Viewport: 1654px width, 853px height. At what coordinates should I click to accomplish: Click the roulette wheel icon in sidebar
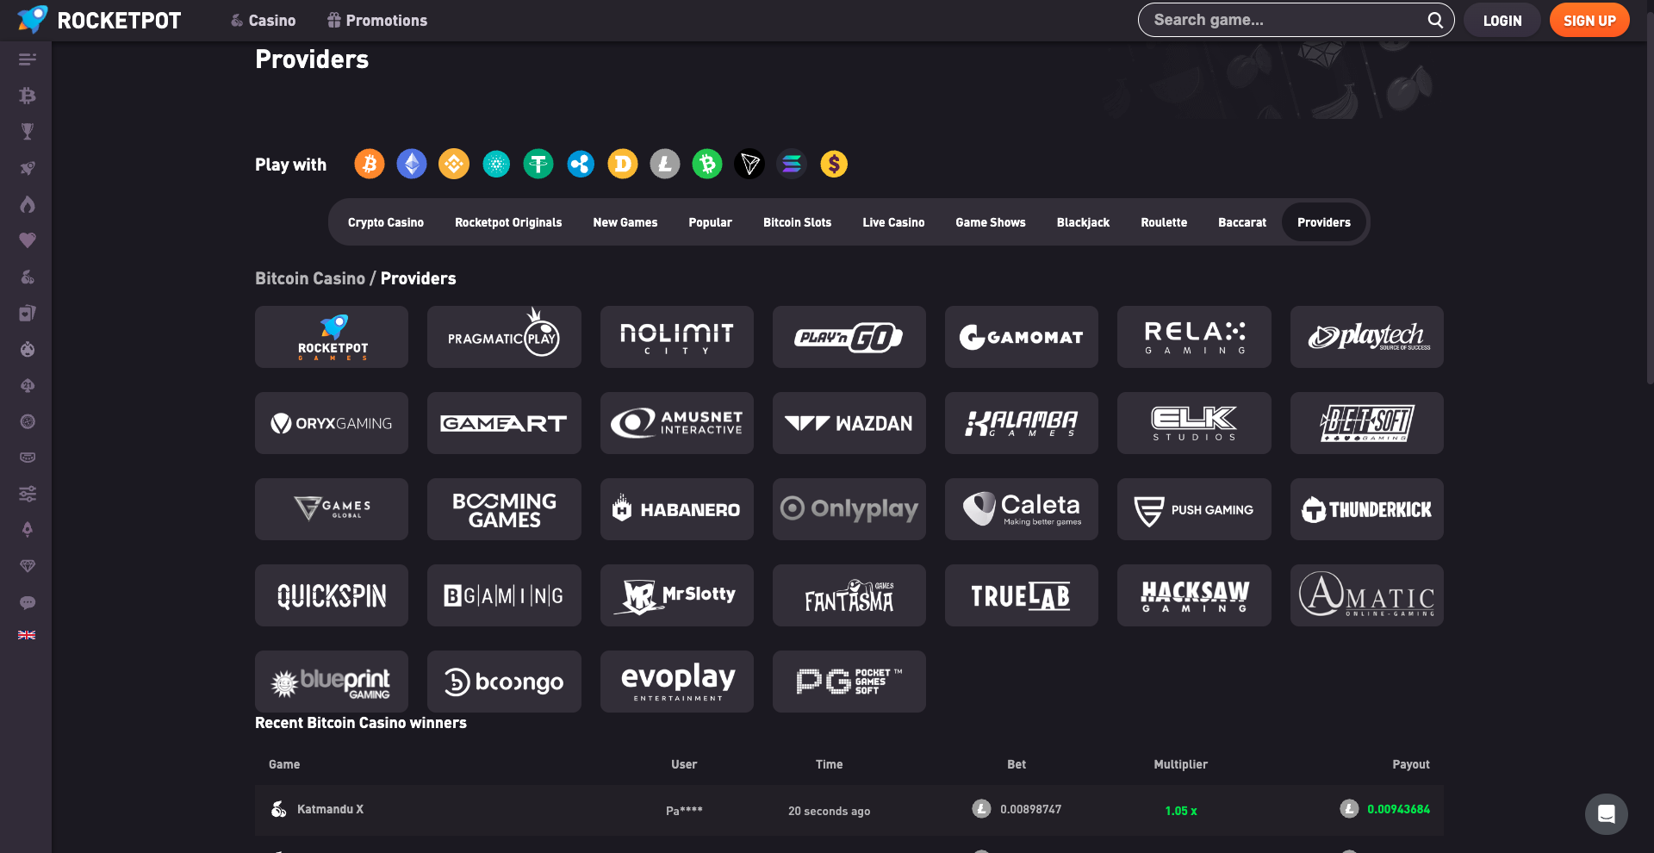[28, 421]
